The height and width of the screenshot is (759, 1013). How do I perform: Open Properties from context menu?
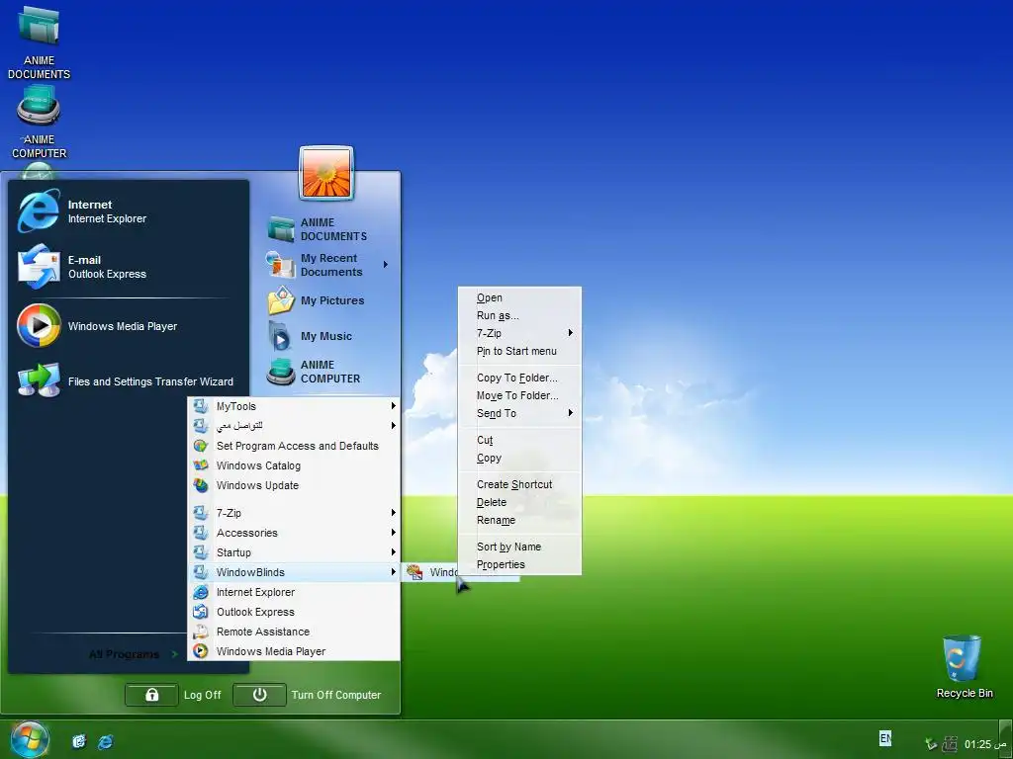[x=519, y=564]
